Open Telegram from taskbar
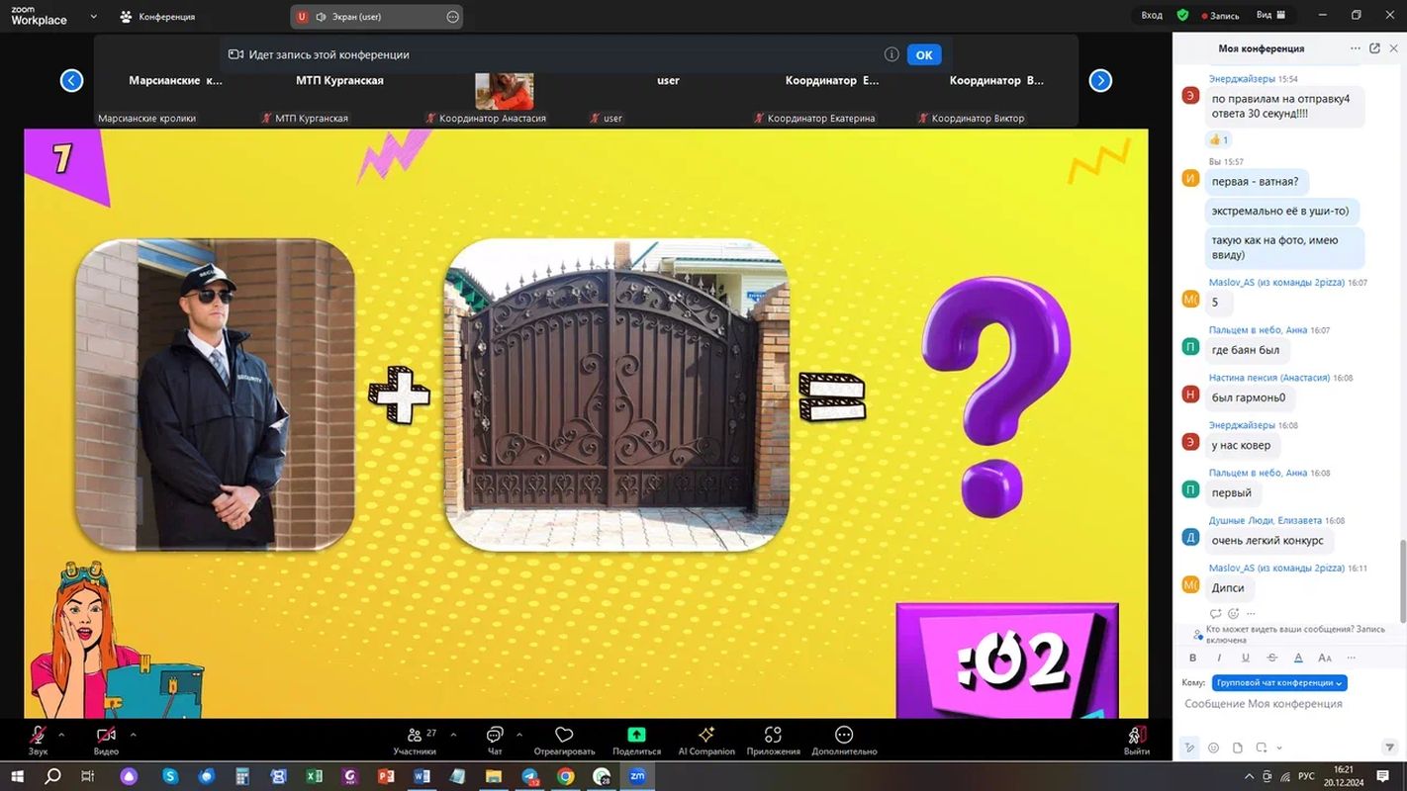Screen dimensions: 1407x791 529,776
